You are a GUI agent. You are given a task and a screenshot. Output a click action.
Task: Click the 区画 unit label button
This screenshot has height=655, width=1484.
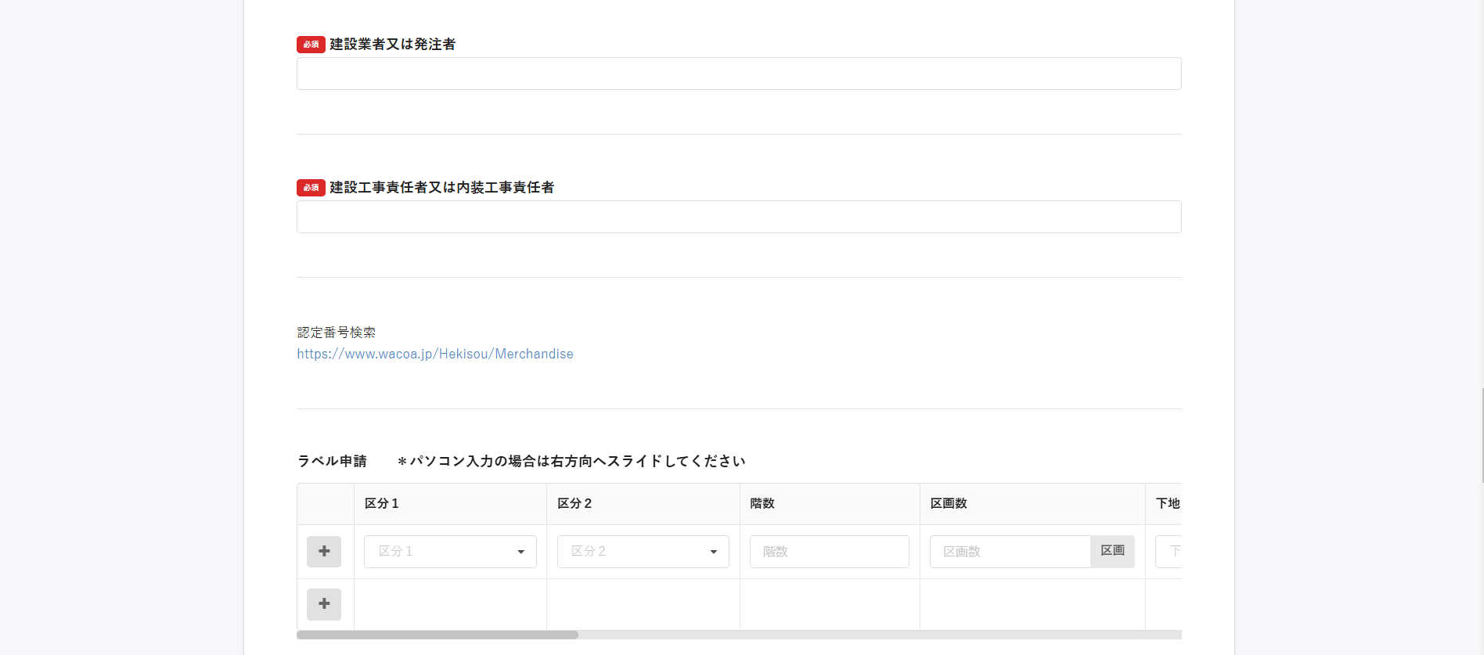[x=1112, y=552]
